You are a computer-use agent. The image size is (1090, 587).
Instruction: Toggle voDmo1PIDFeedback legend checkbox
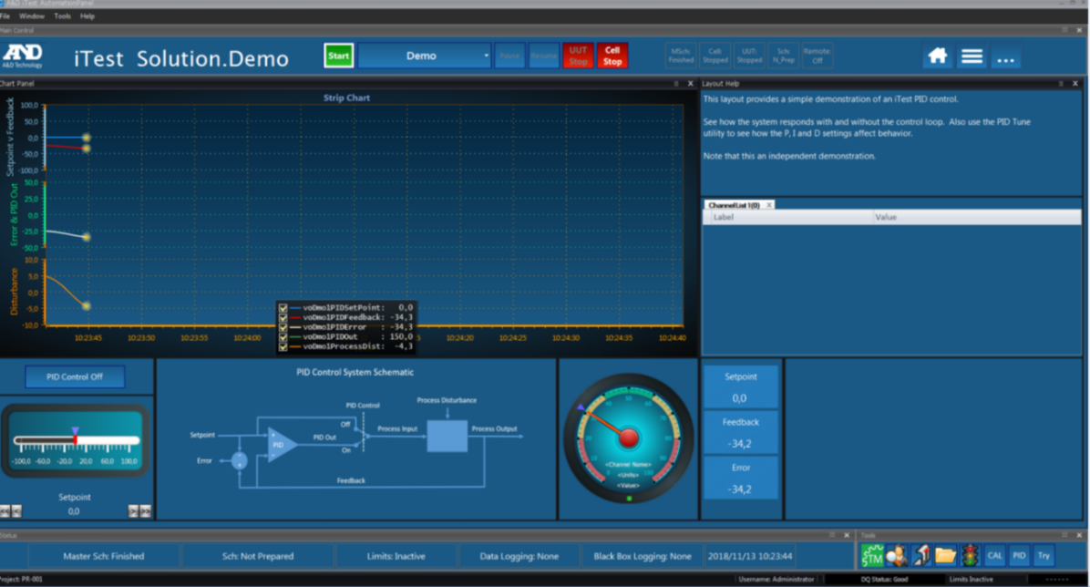[x=283, y=317]
